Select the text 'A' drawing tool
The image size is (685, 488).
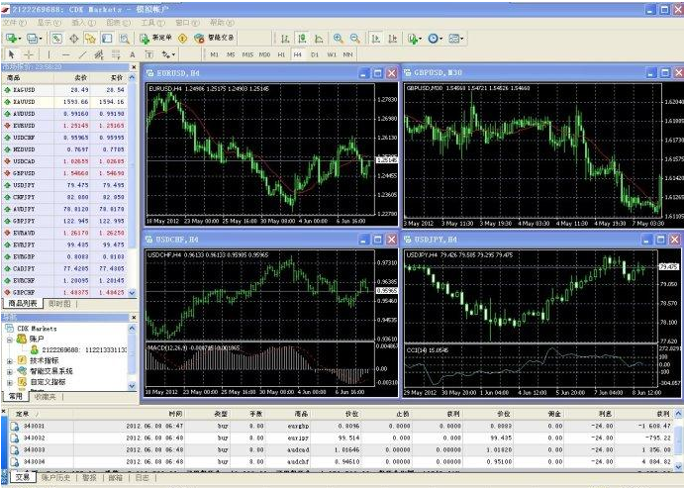(132, 54)
